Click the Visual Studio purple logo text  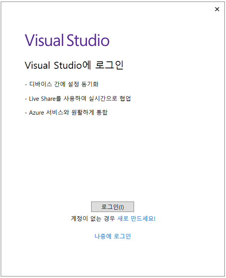67,40
